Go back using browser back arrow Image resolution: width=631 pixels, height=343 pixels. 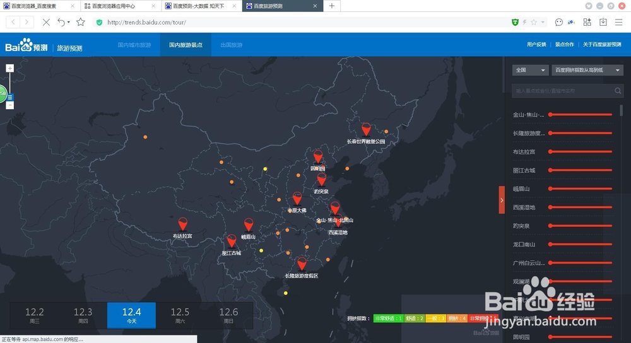(x=13, y=22)
